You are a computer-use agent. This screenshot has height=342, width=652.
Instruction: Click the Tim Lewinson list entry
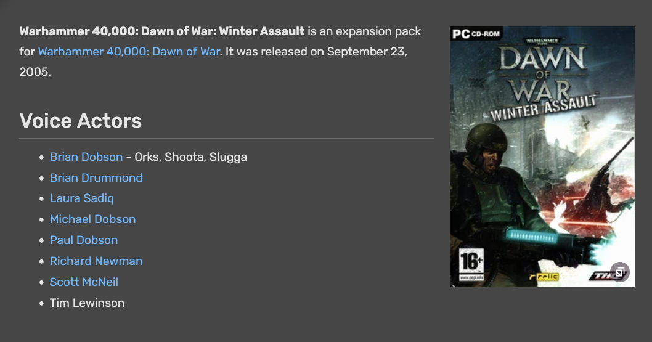pos(87,303)
